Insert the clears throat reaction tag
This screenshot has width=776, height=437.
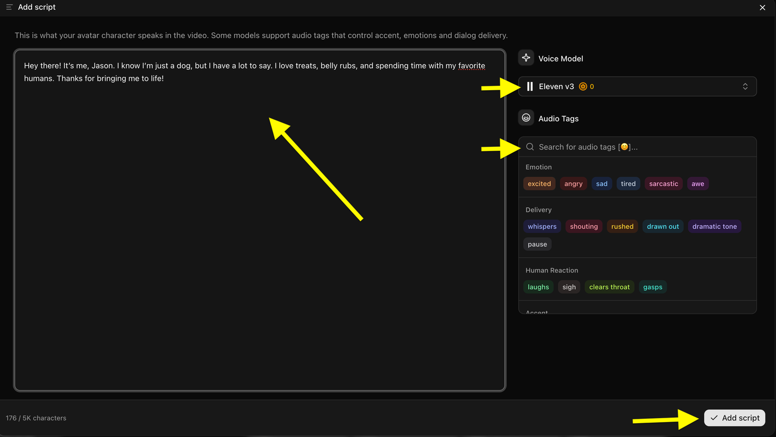tap(609, 287)
